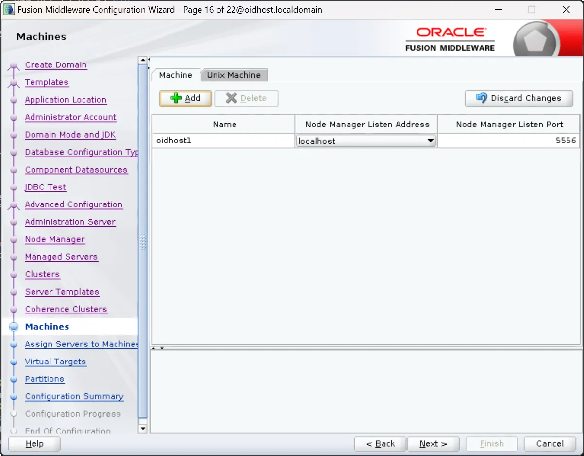
Task: Open Assign Servers to Machines step
Action: point(82,344)
